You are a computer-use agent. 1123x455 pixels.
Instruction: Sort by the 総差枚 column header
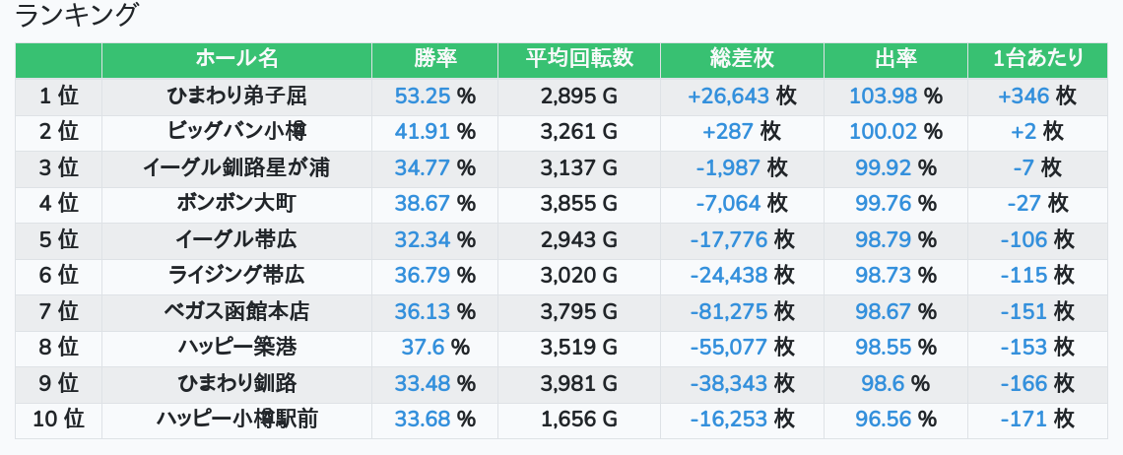tap(742, 59)
